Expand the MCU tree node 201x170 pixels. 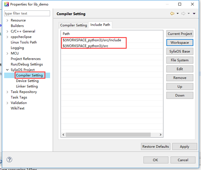tap(7, 54)
